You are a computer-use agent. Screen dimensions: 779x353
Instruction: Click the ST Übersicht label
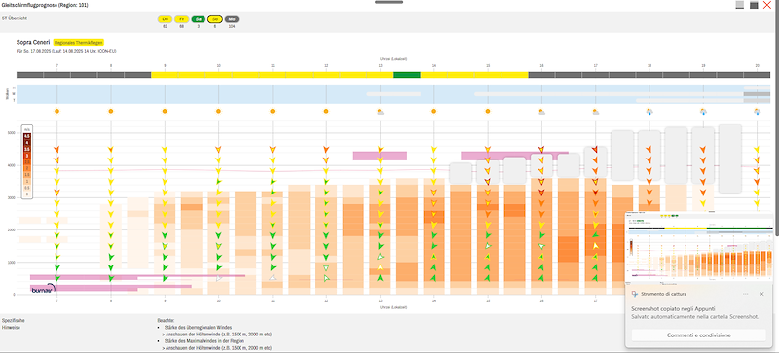[15, 18]
